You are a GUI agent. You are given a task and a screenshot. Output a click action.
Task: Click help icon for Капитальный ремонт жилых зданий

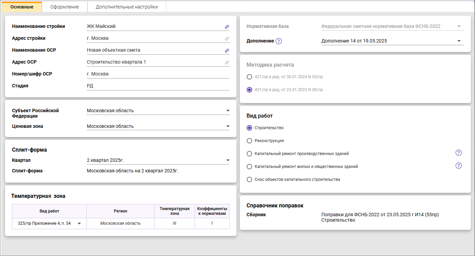point(458,166)
